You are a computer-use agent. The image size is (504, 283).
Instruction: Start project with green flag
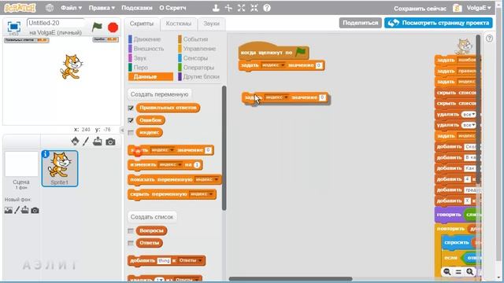click(x=97, y=27)
